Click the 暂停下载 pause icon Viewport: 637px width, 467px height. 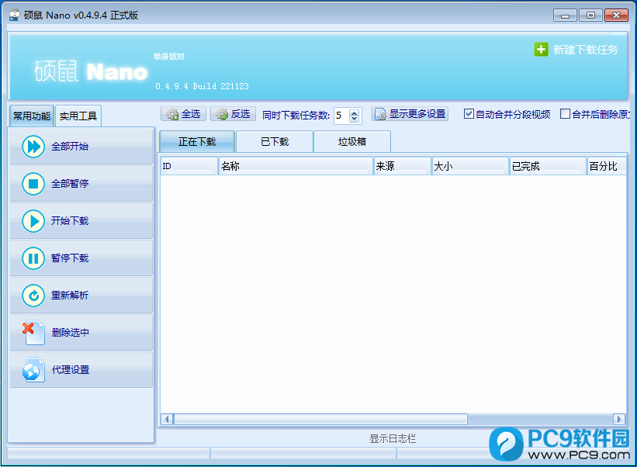click(33, 258)
